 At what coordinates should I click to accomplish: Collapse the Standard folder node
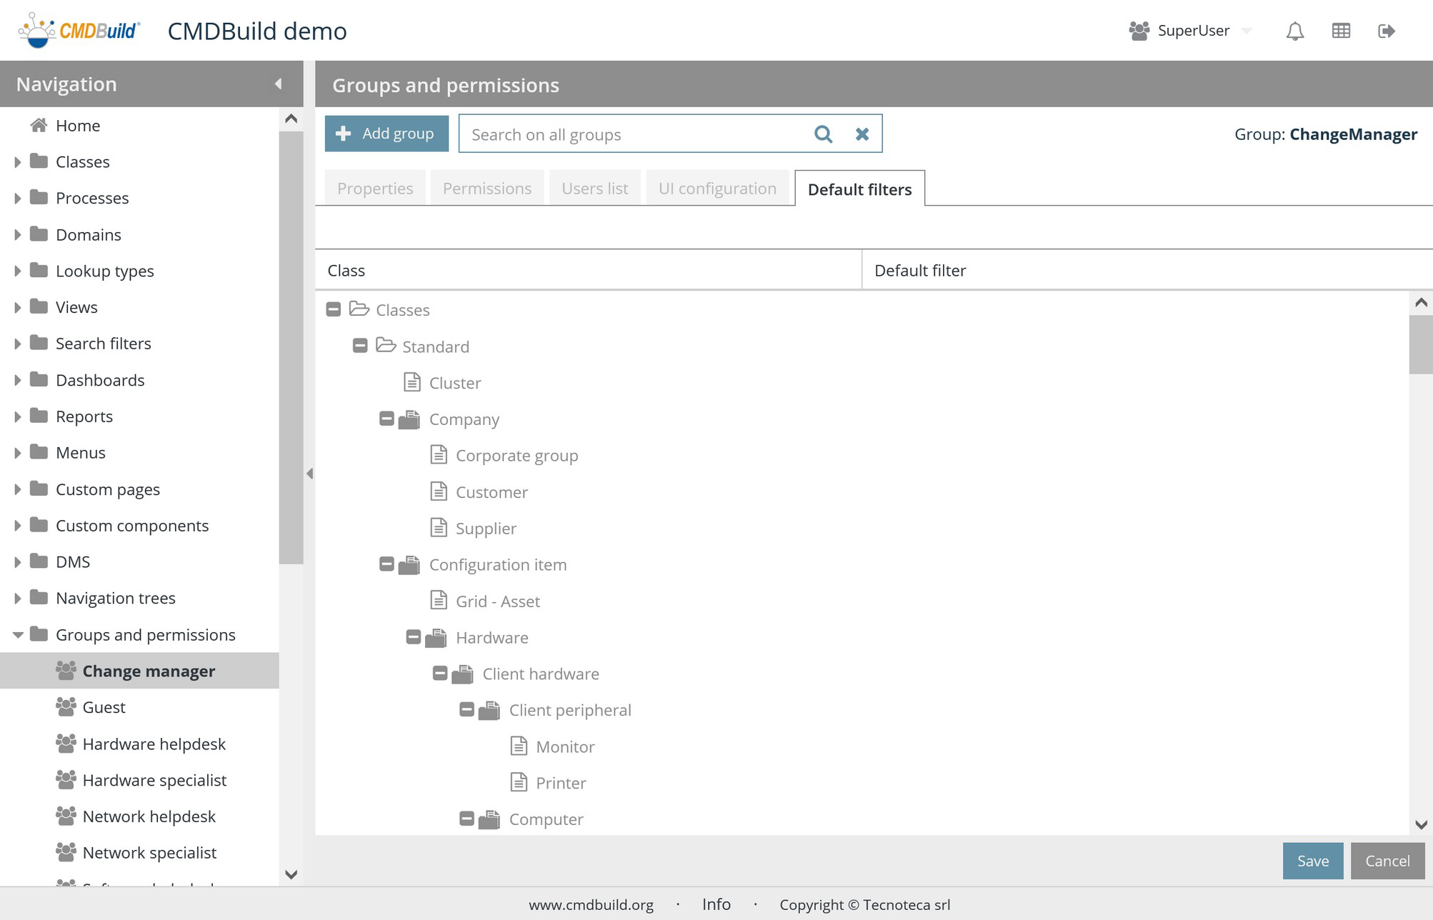point(360,346)
